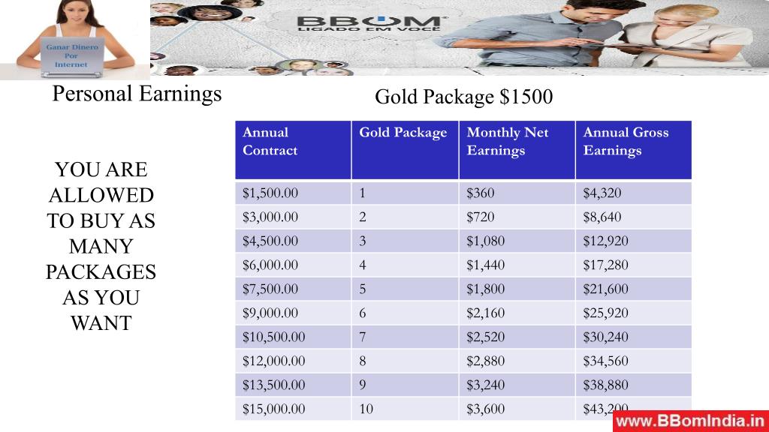769x432 pixels.
Task: Open the www.BBomIndia.in link
Action: 690,421
